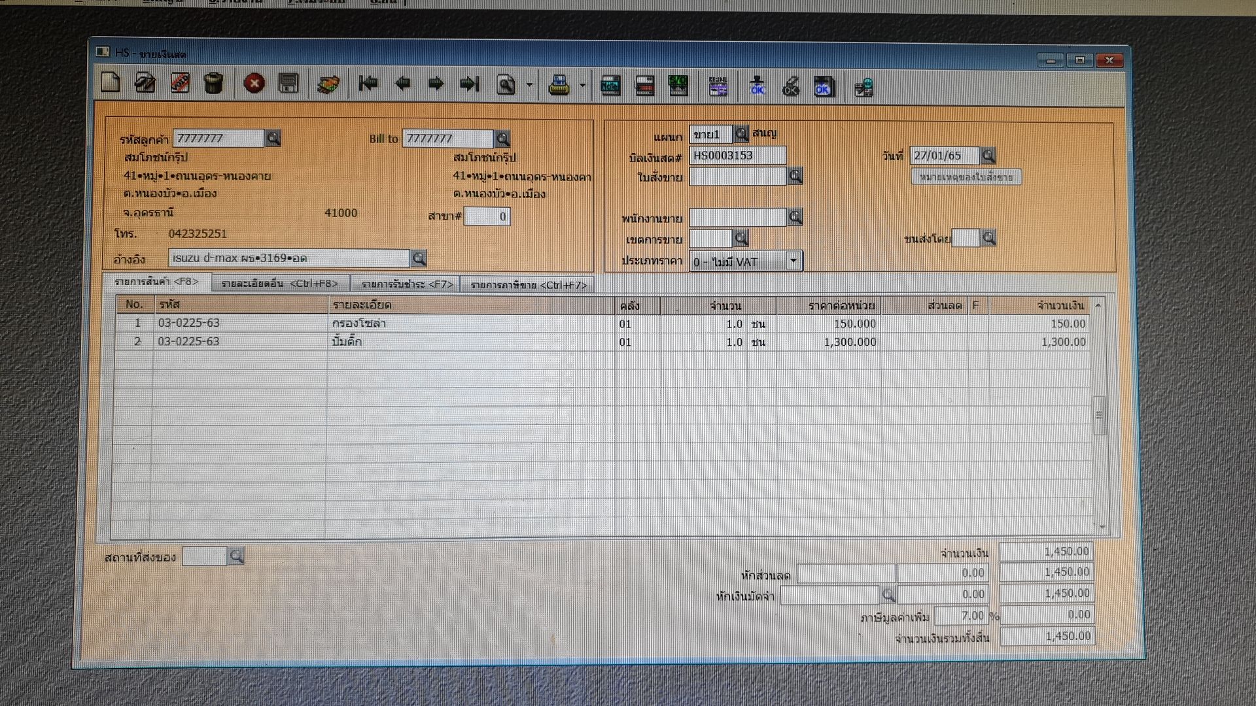The height and width of the screenshot is (706, 1256).
Task: Click the red-striped form icon in toolbar
Action: point(645,86)
